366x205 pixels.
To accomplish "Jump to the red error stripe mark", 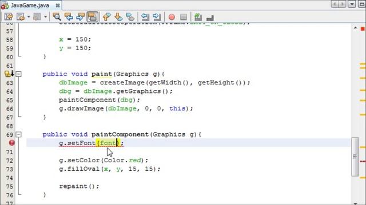I will 363,161.
